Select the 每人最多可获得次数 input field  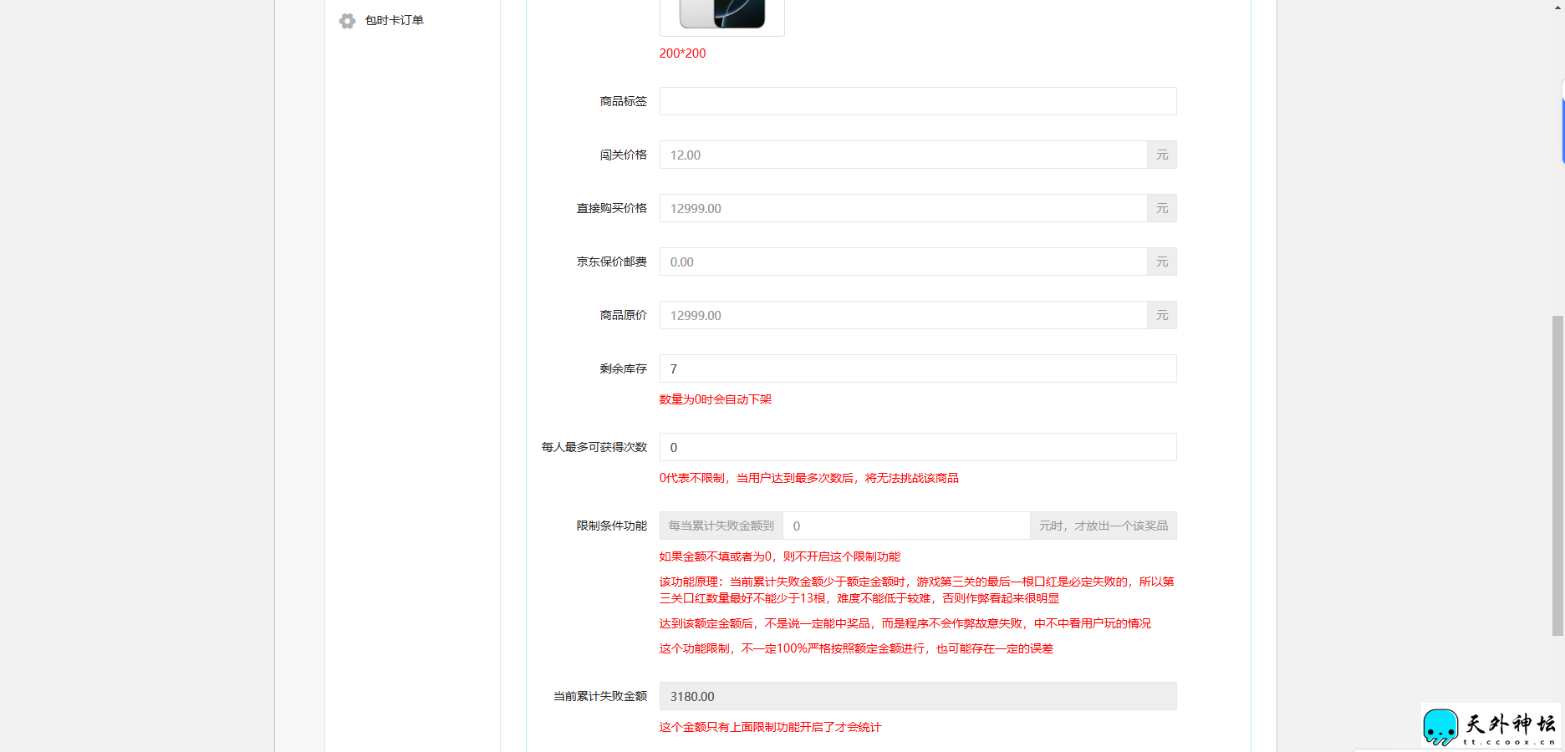click(917, 447)
